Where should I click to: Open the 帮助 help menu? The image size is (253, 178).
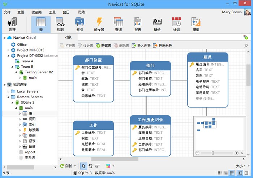tap(81, 12)
